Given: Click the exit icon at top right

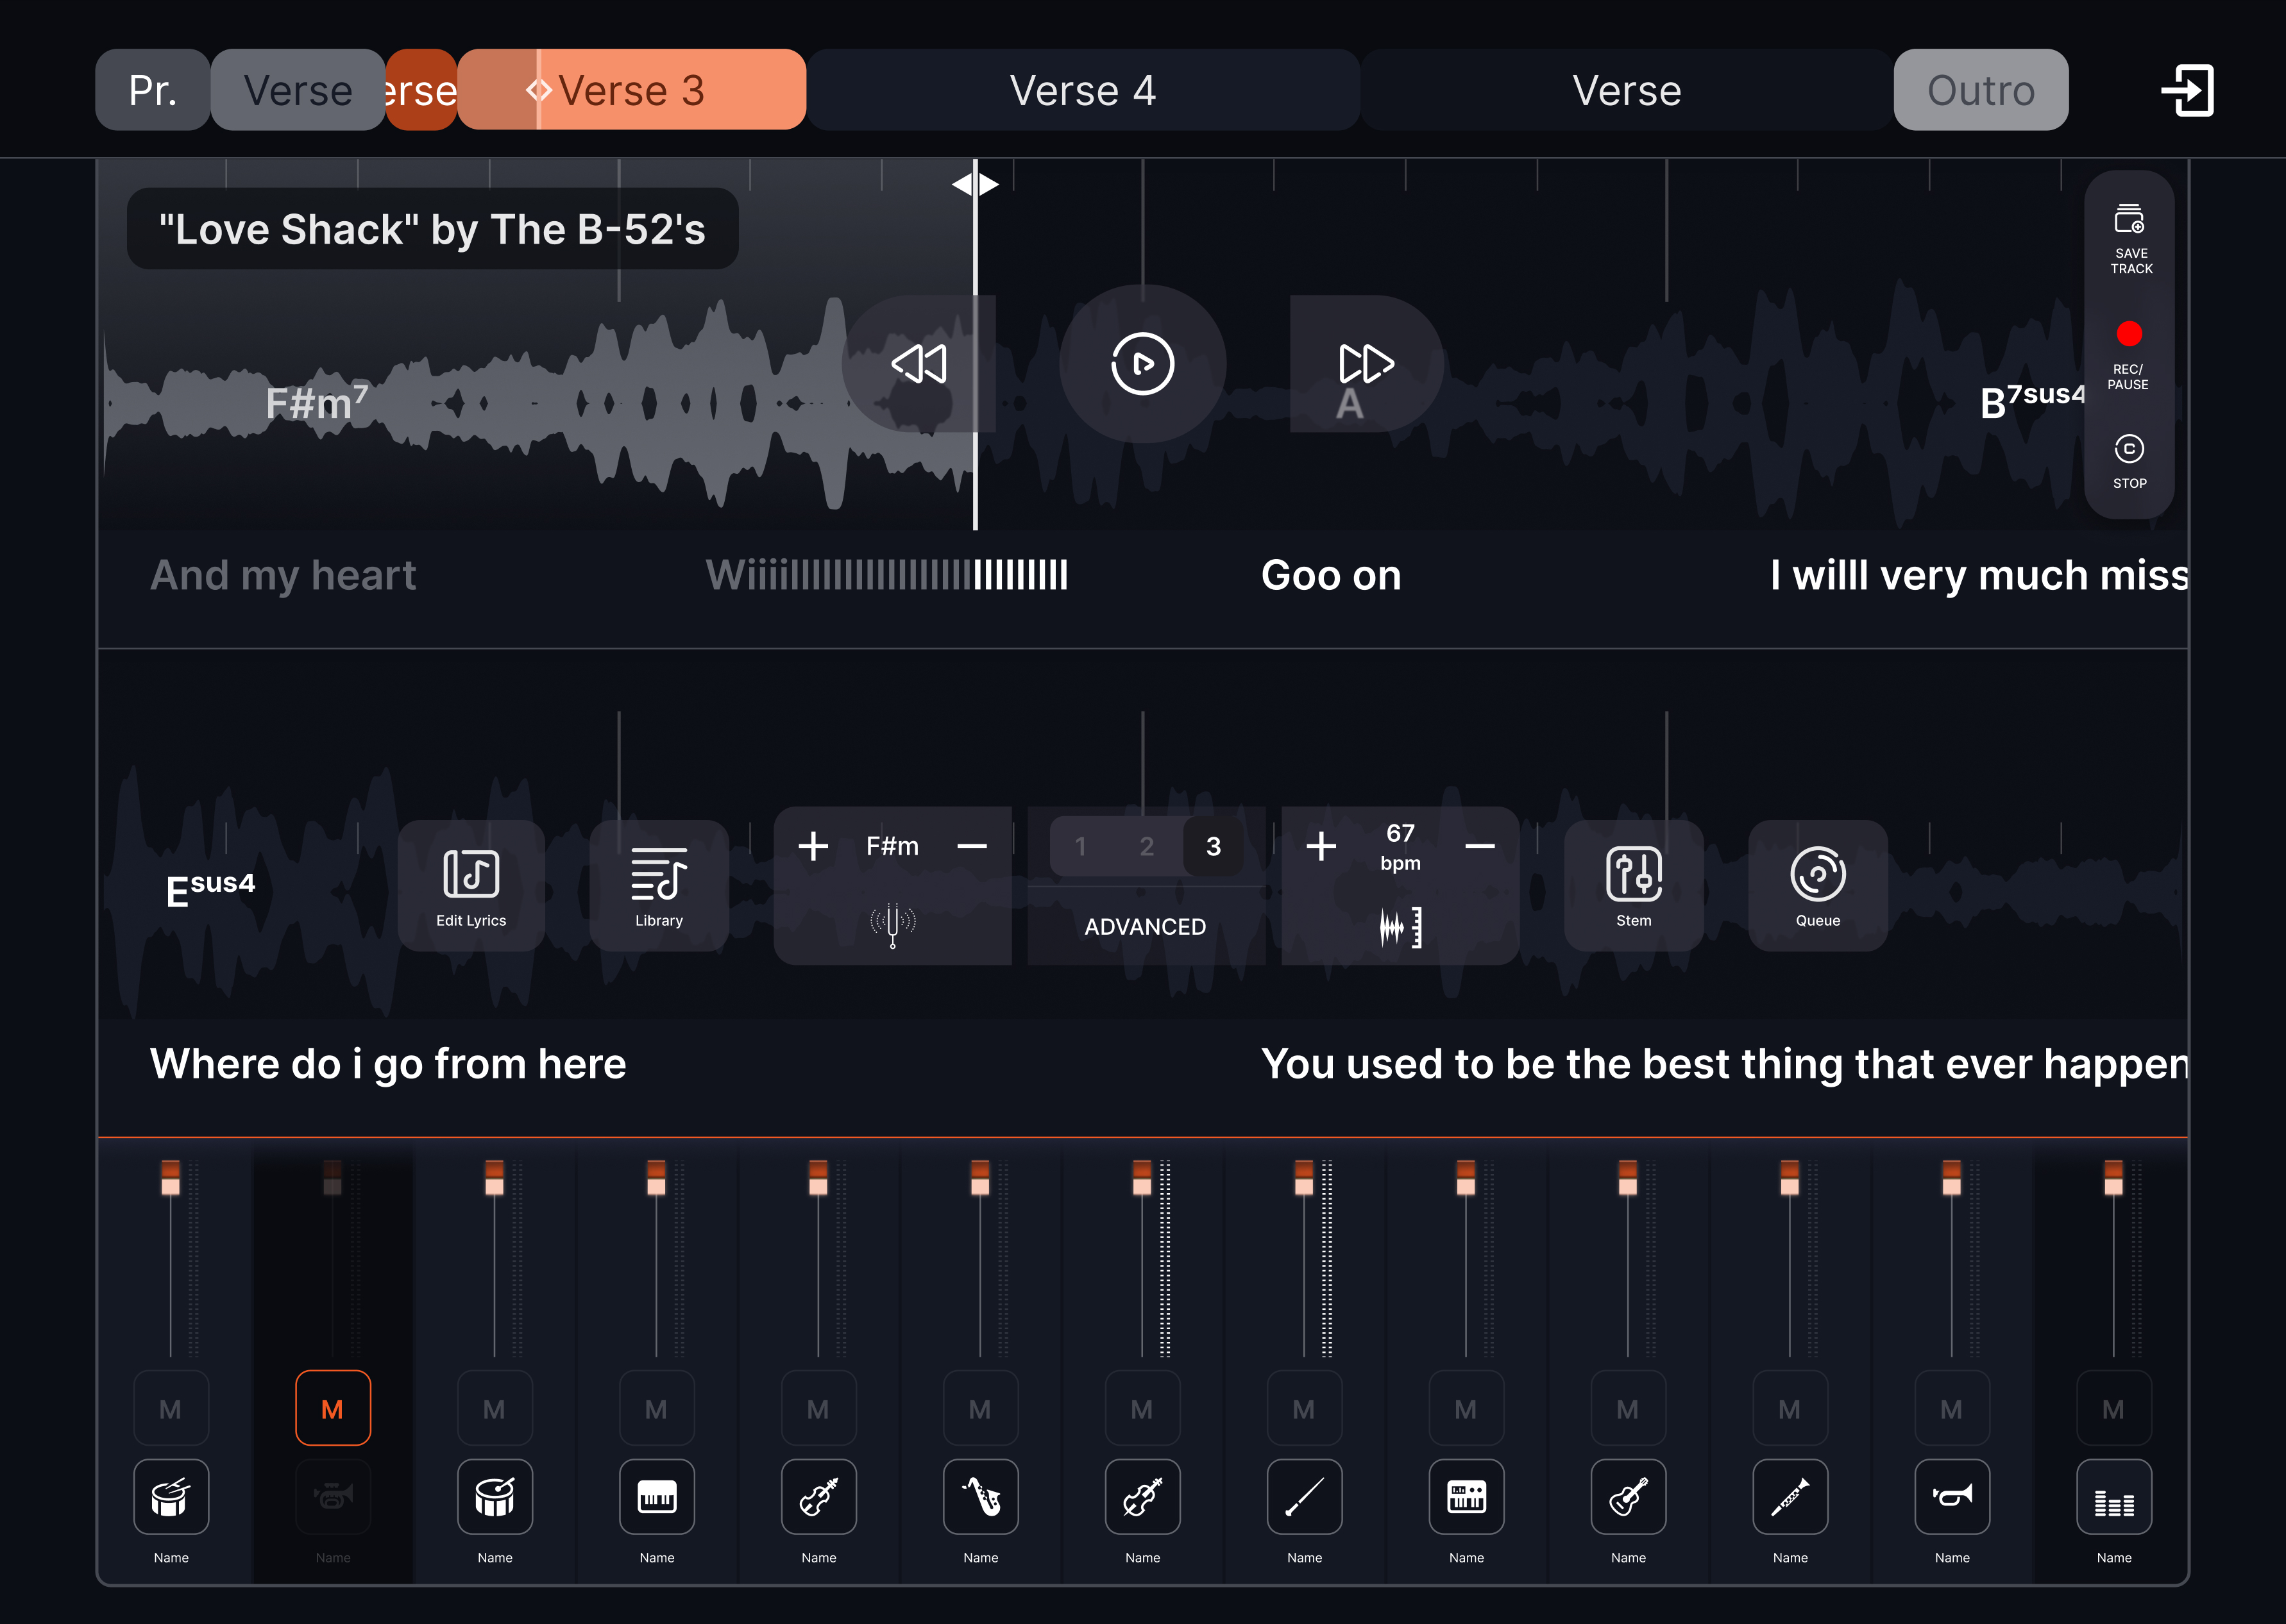Looking at the screenshot, I should click(2187, 90).
